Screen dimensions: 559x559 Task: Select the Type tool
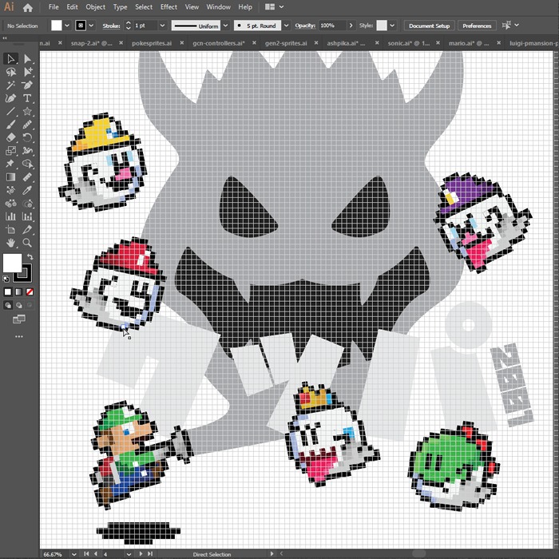pyautogui.click(x=28, y=98)
